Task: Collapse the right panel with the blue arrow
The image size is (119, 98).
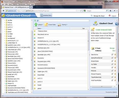Action: click(117, 23)
